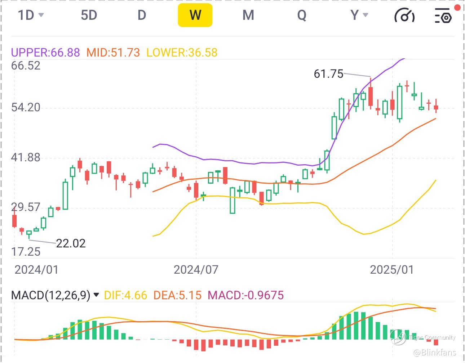Select the highlighted W weekly tab
The height and width of the screenshot is (363, 465).
coord(195,15)
